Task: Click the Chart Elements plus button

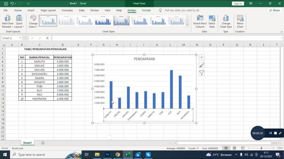Action: click(x=201, y=57)
